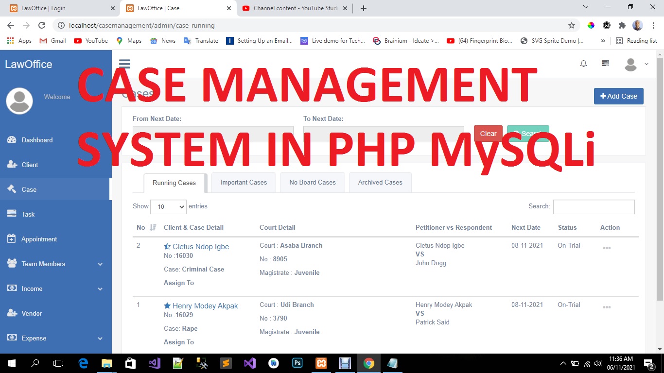
Task: Click the notifications bell icon
Action: [583, 63]
